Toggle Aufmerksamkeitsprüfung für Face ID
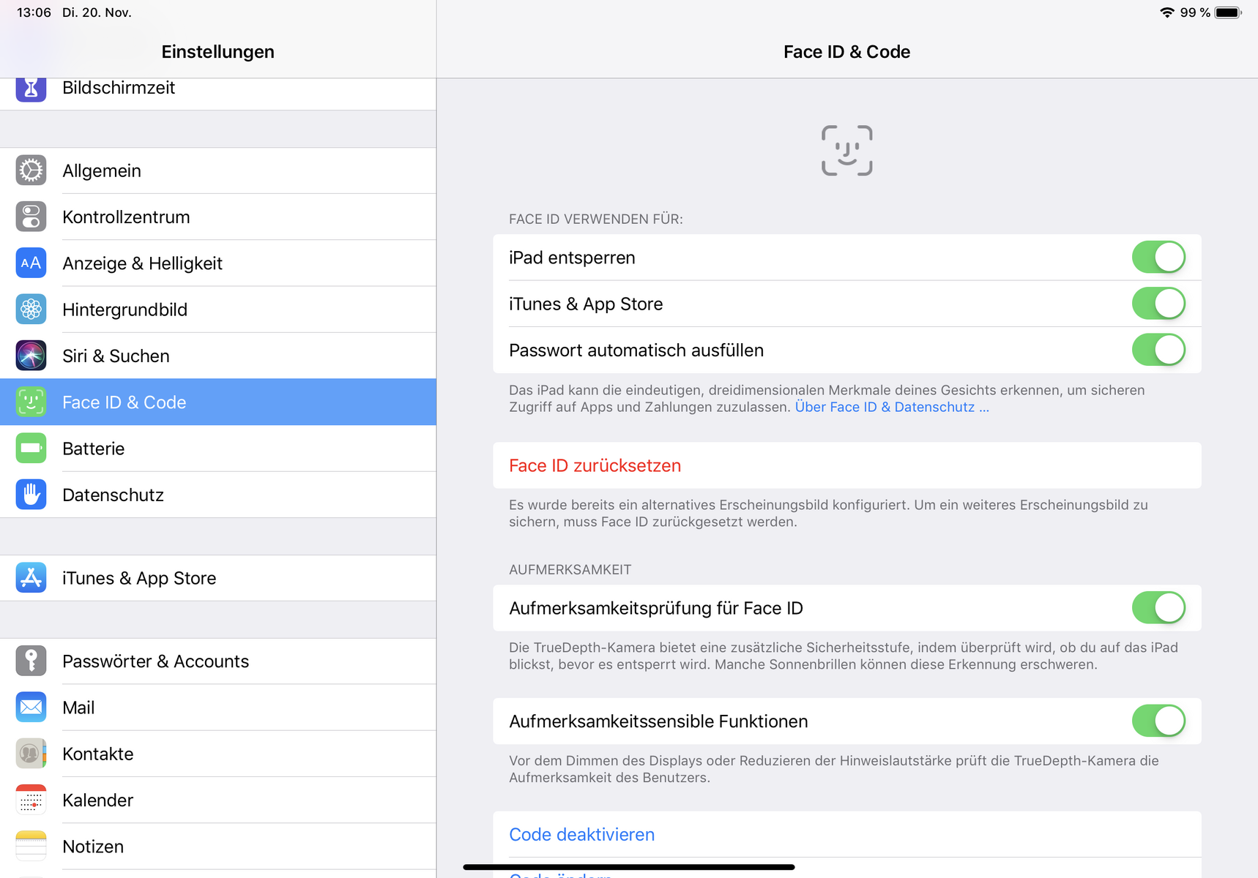The height and width of the screenshot is (878, 1258). tap(1158, 608)
